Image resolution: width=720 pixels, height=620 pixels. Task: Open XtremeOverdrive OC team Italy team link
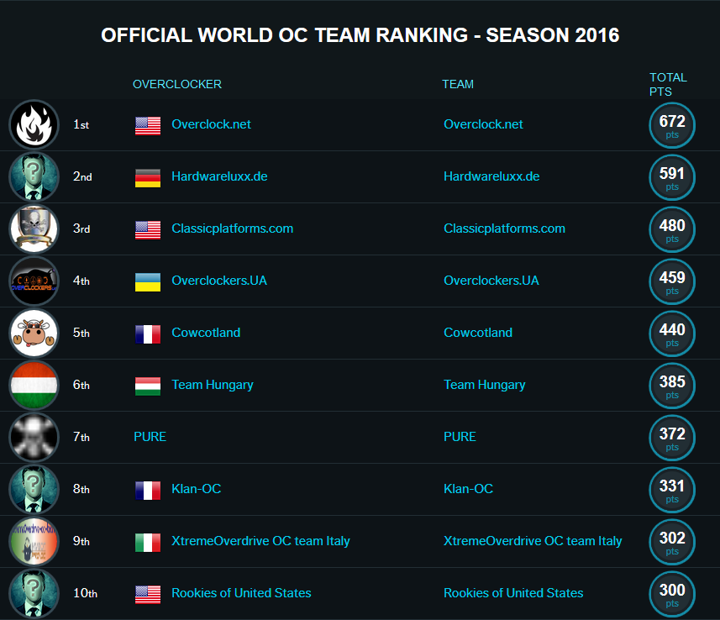click(533, 541)
